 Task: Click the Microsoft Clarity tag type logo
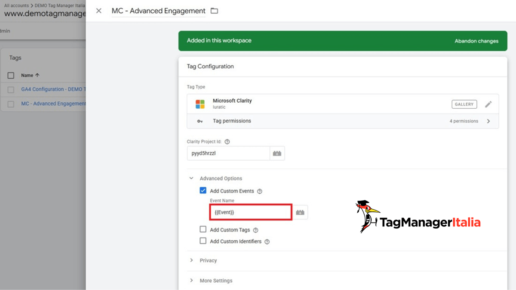pyautogui.click(x=200, y=104)
